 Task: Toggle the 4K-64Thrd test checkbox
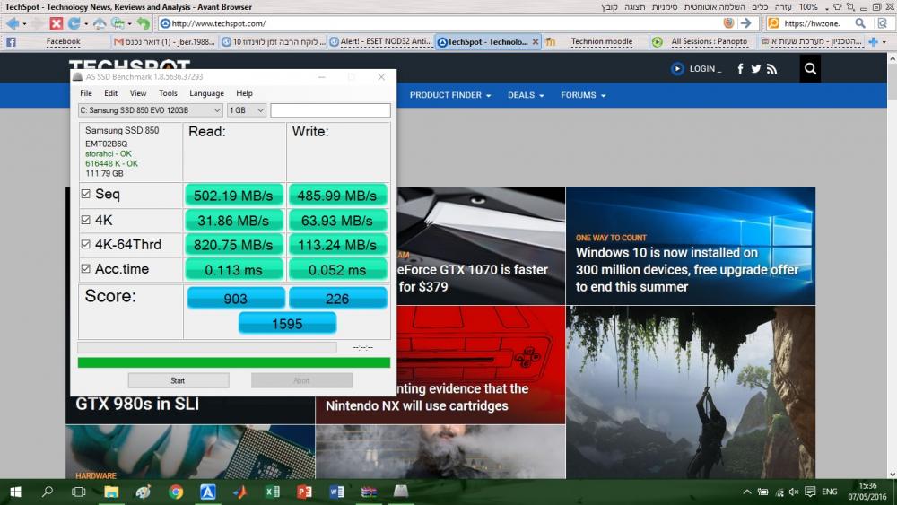tap(86, 244)
